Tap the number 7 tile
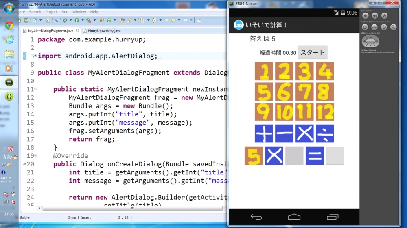Image resolution: width=407 pixels, height=228 pixels. click(304, 91)
